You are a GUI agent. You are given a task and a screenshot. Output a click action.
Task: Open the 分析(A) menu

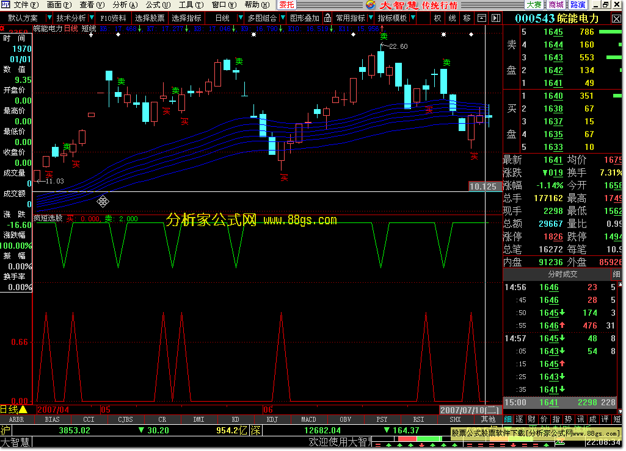pyautogui.click(x=125, y=5)
